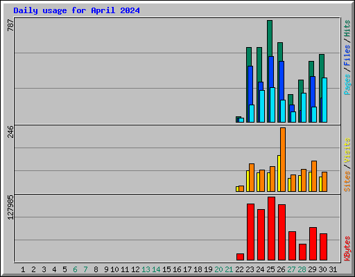The height and width of the screenshot is (277, 355).
Task: Click the red KBytes bar for day 23
Action: 250,232
